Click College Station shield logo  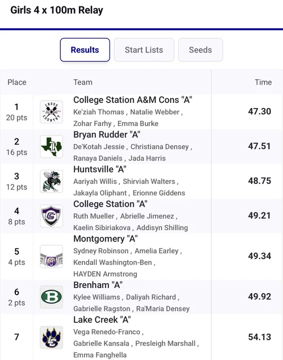coord(51,216)
